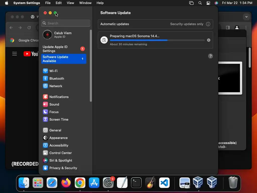Open the System Settings app menu
The height and width of the screenshot is (193, 257).
[27, 3]
